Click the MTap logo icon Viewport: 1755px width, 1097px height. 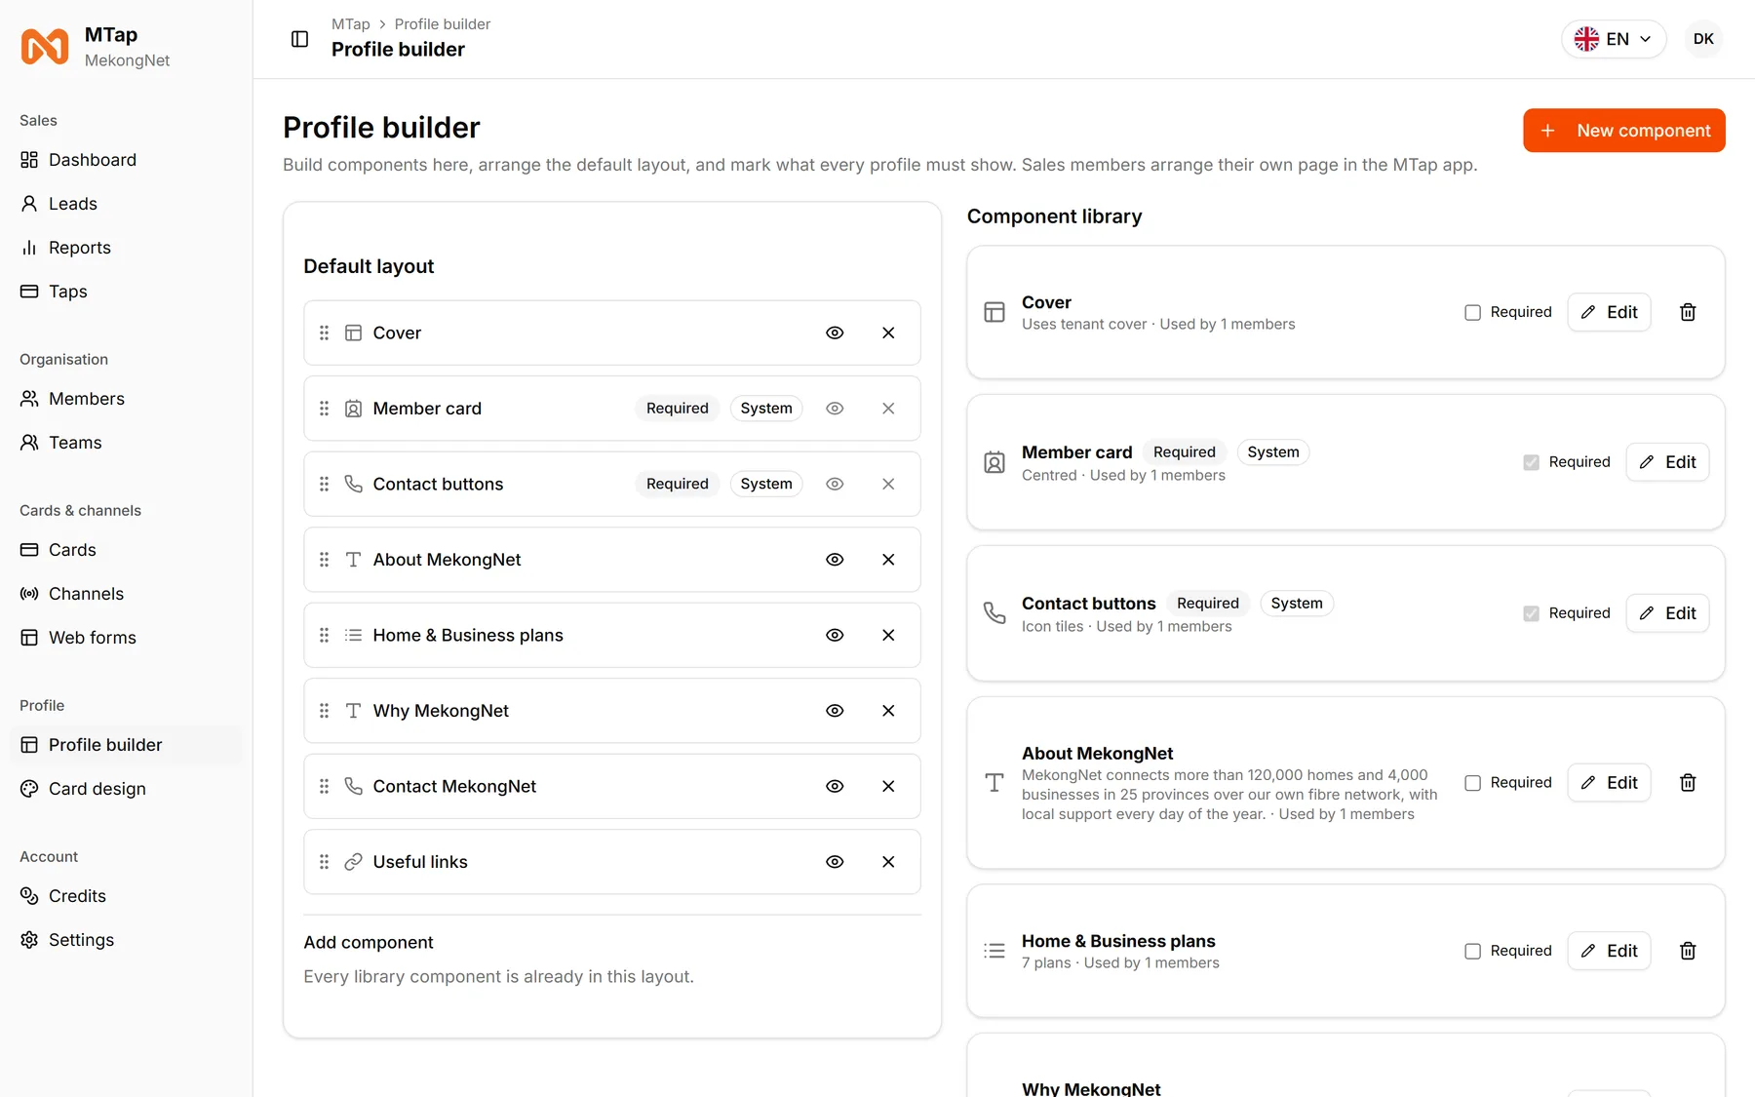45,46
